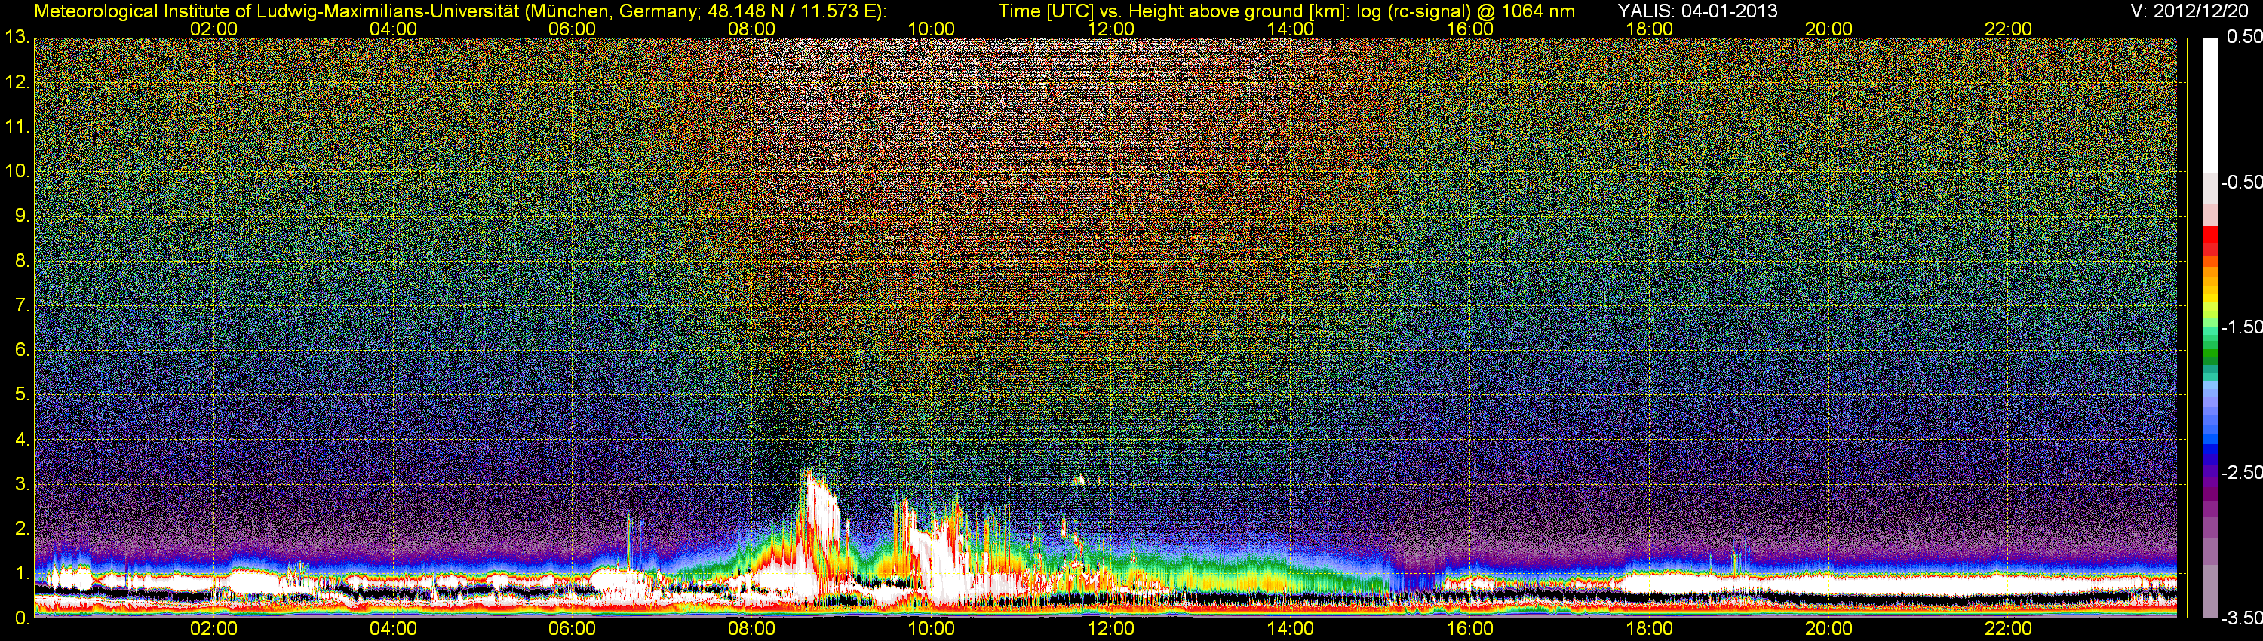Click the 18:00 label on the top time axis
Image resolution: width=2263 pixels, height=641 pixels.
coord(1649,29)
